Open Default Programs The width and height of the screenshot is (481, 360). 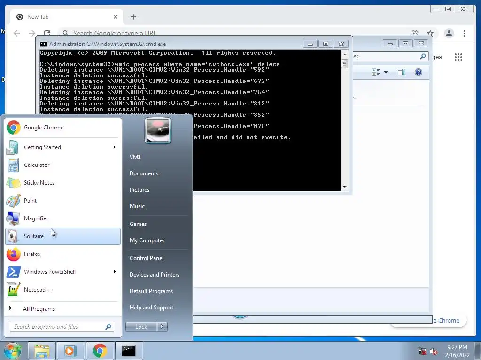pyautogui.click(x=151, y=291)
